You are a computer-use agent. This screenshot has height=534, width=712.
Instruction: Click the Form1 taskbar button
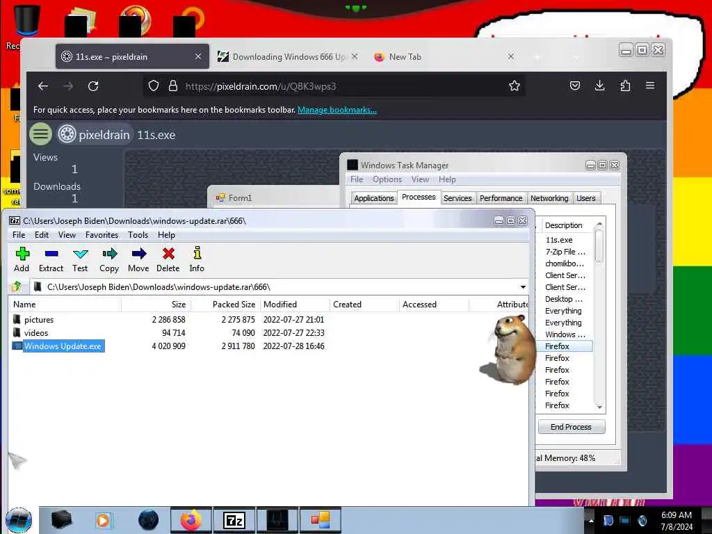click(x=320, y=520)
